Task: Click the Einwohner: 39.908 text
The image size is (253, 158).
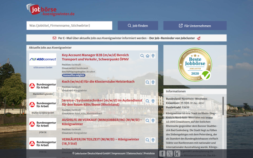Action: (x=185, y=103)
